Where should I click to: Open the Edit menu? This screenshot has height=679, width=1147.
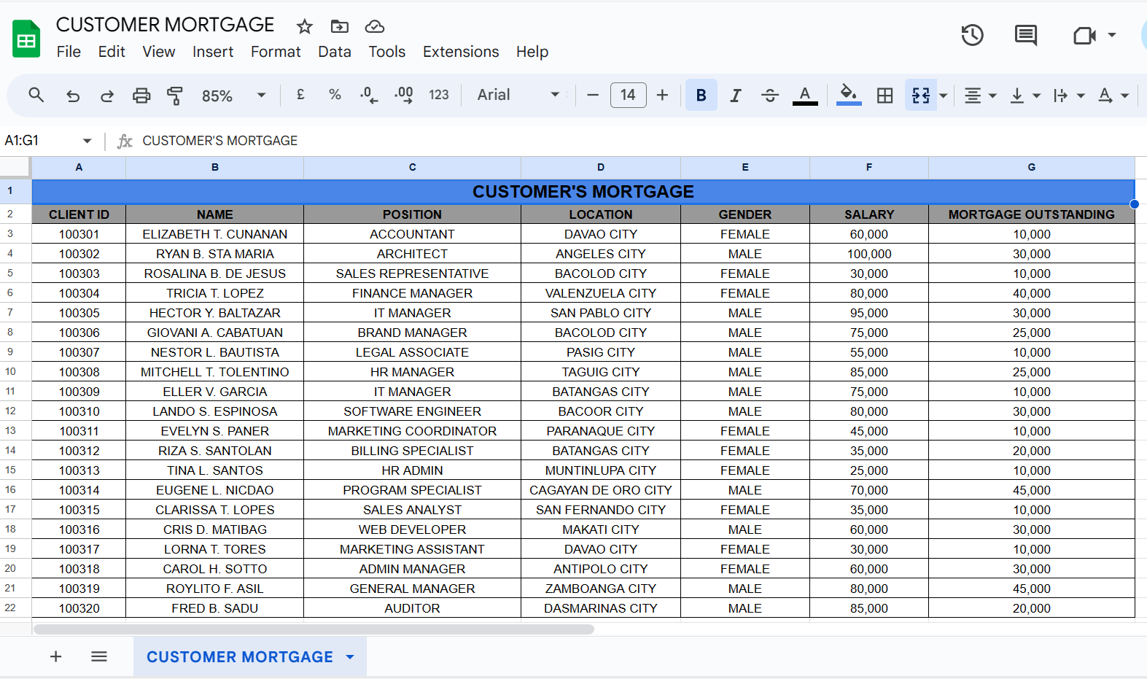[x=112, y=52]
